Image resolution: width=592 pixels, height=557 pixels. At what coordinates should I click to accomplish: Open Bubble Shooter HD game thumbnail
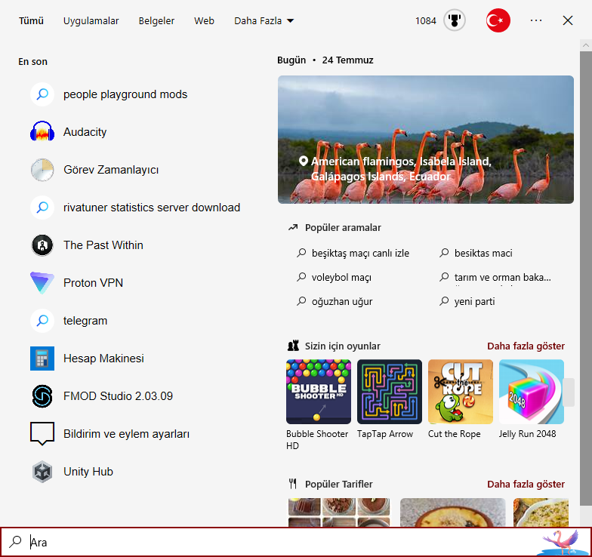click(x=319, y=392)
